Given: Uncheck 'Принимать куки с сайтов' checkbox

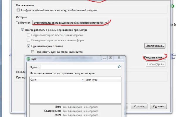Looking at the screenshot, I should coord(29,46).
